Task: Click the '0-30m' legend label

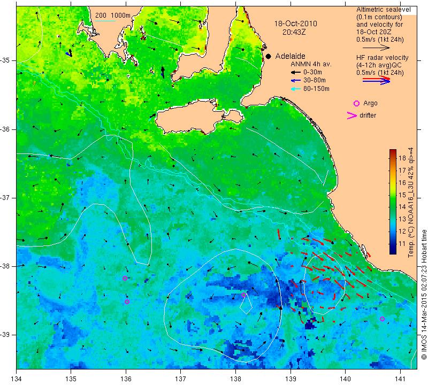Action: coord(312,72)
